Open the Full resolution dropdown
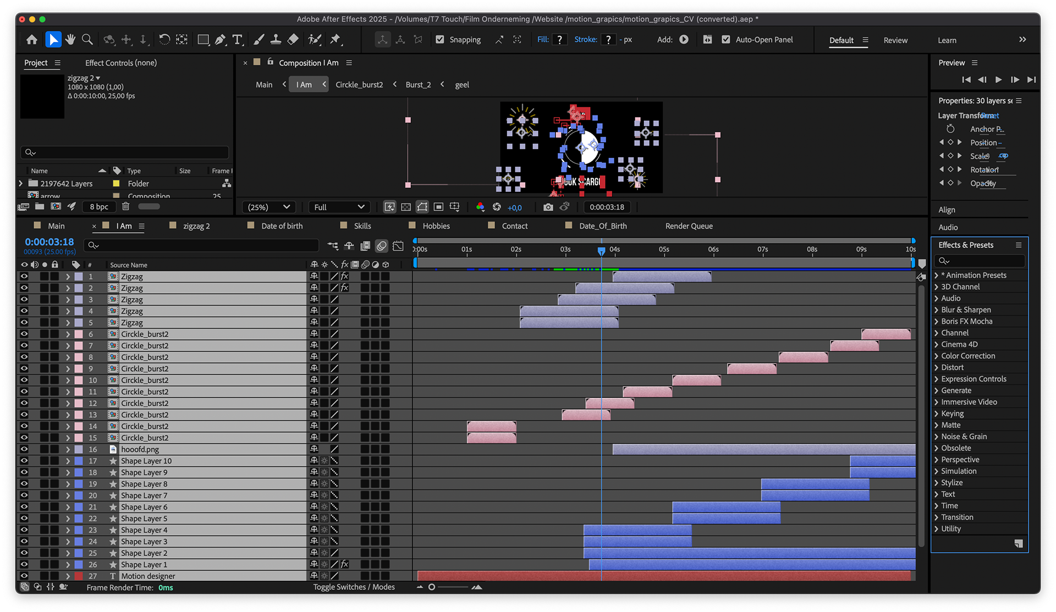 [x=339, y=207]
